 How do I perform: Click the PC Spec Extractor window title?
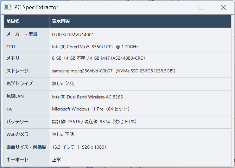click(x=36, y=7)
